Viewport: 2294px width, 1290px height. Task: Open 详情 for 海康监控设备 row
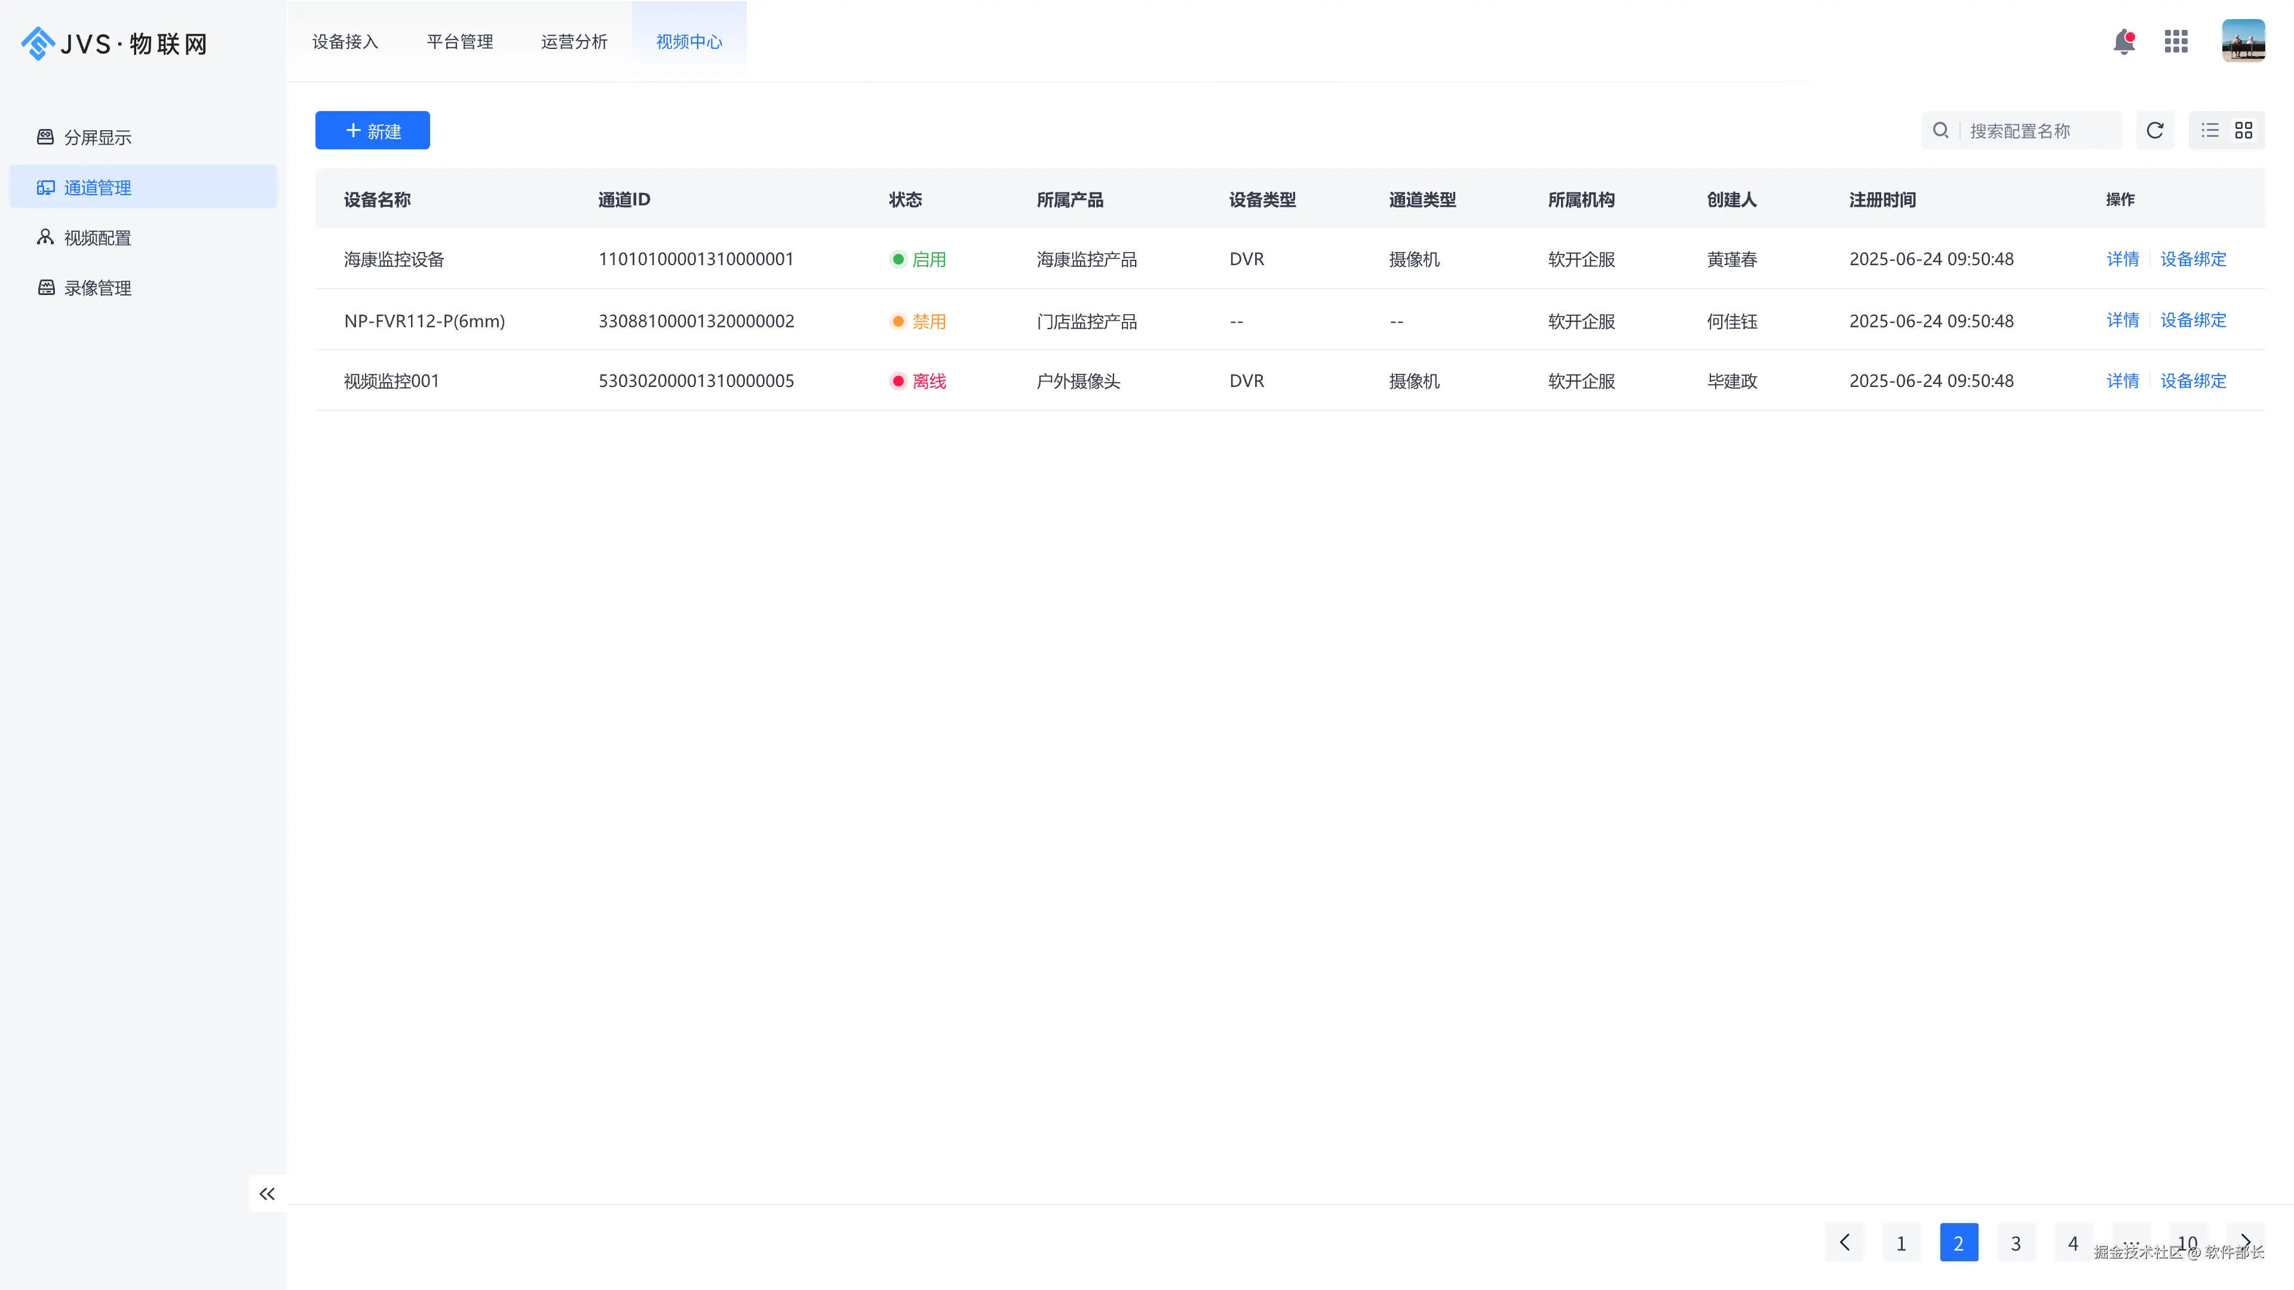click(2122, 259)
